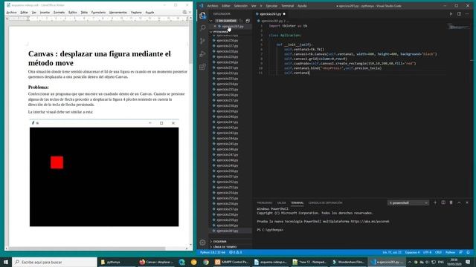Screen dimensions: 476x267
Task: Open Source Control view in activity bar
Action: (202, 41)
